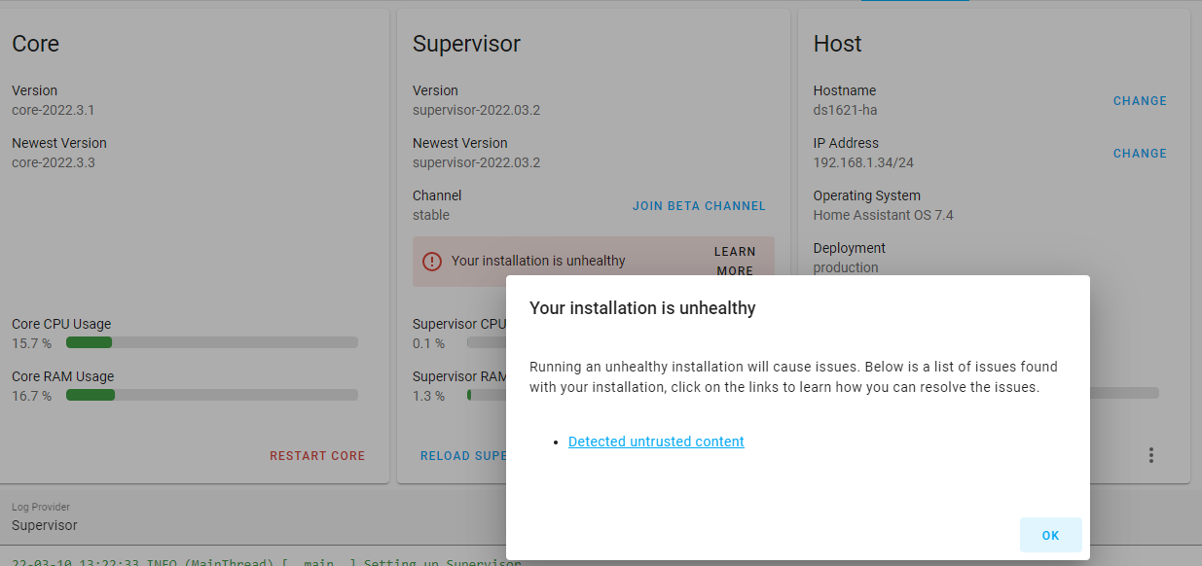1202x566 pixels.
Task: Click the Core card heading
Action: tap(35, 44)
